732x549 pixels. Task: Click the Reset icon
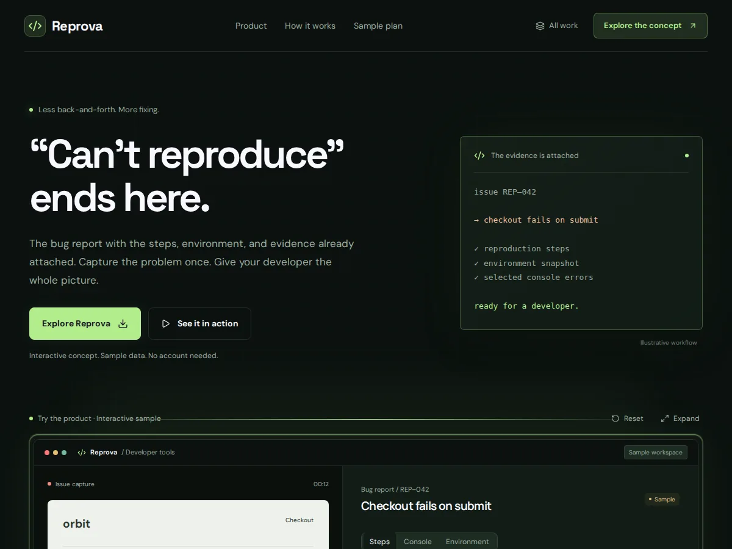(615, 418)
